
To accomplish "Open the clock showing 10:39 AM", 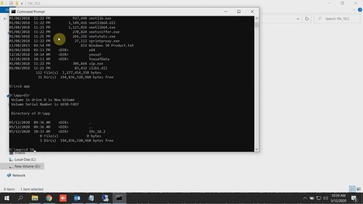I will (339, 198).
